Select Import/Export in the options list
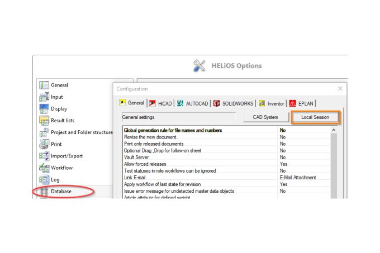Image resolution: width=380 pixels, height=253 pixels. pyautogui.click(x=66, y=156)
